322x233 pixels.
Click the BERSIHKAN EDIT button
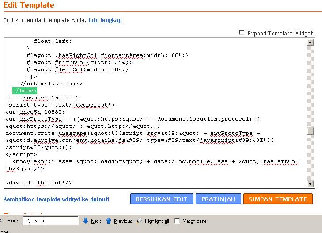coord(162,199)
